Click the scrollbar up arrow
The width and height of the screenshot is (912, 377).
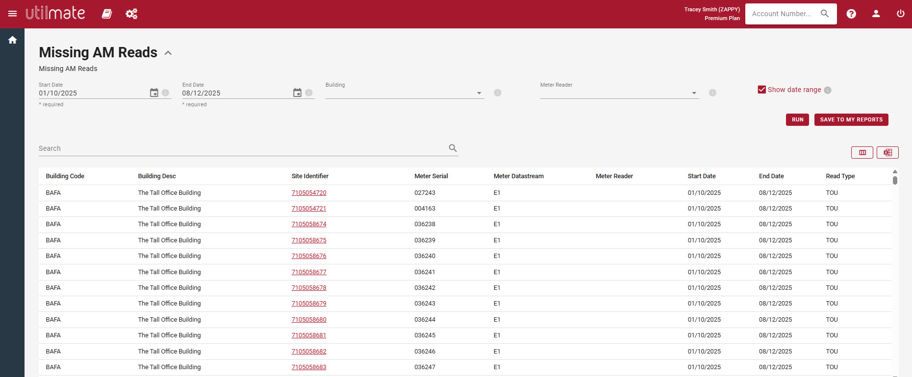895,171
